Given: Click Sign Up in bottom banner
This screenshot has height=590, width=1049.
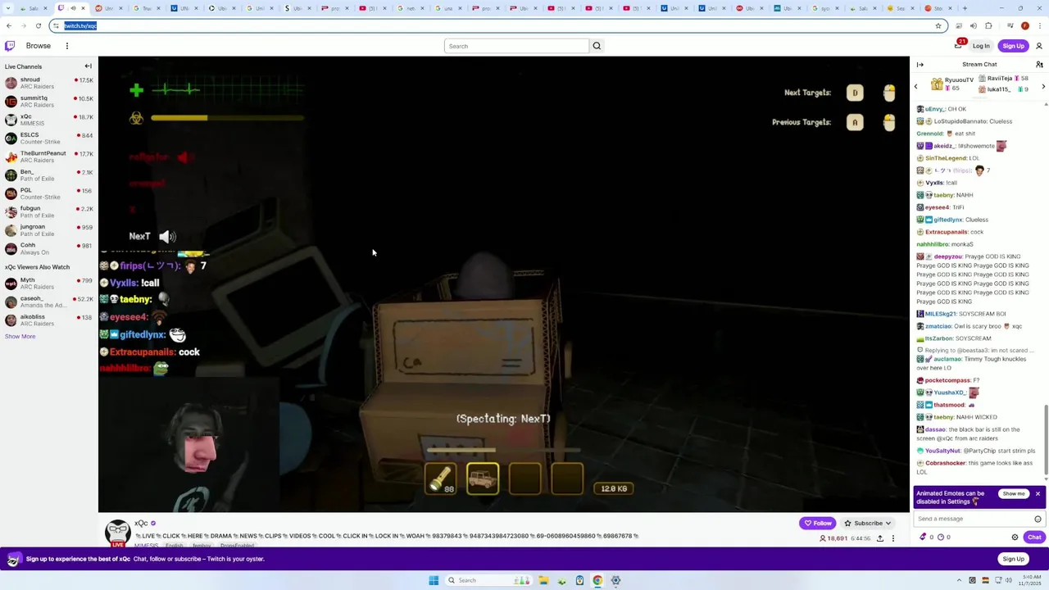Looking at the screenshot, I should click(x=1013, y=559).
